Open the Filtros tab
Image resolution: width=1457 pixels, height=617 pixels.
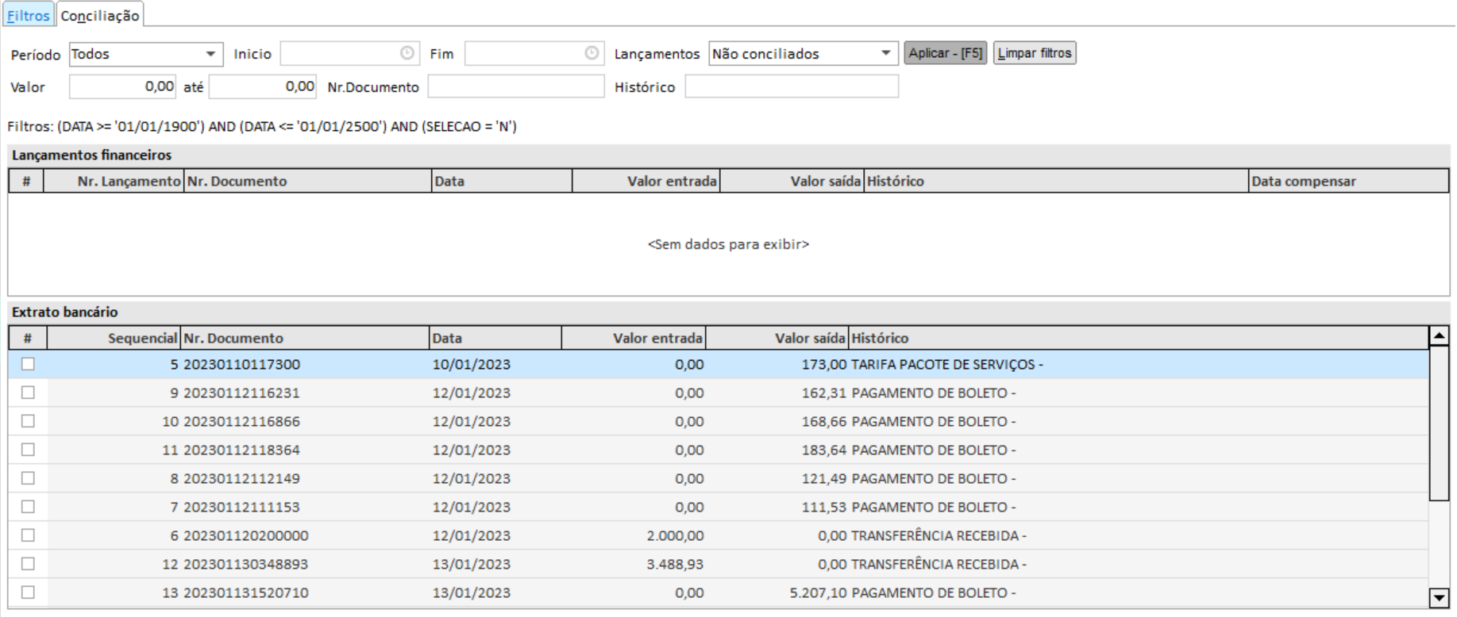pos(29,15)
